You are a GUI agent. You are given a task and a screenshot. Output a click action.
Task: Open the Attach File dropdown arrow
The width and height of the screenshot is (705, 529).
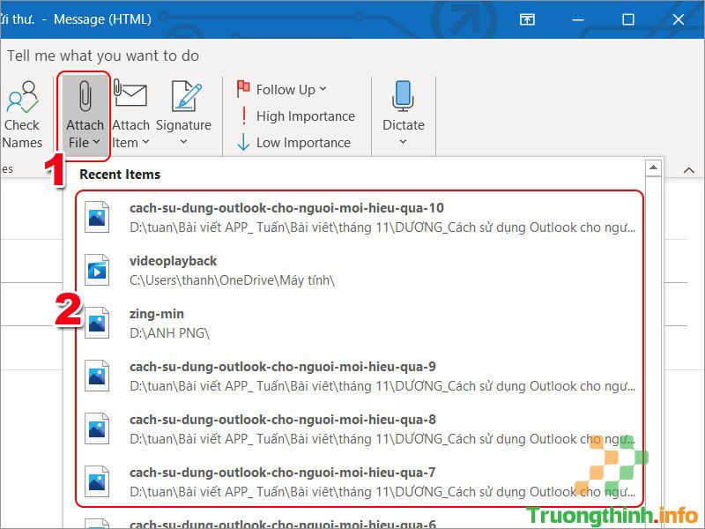[96, 142]
